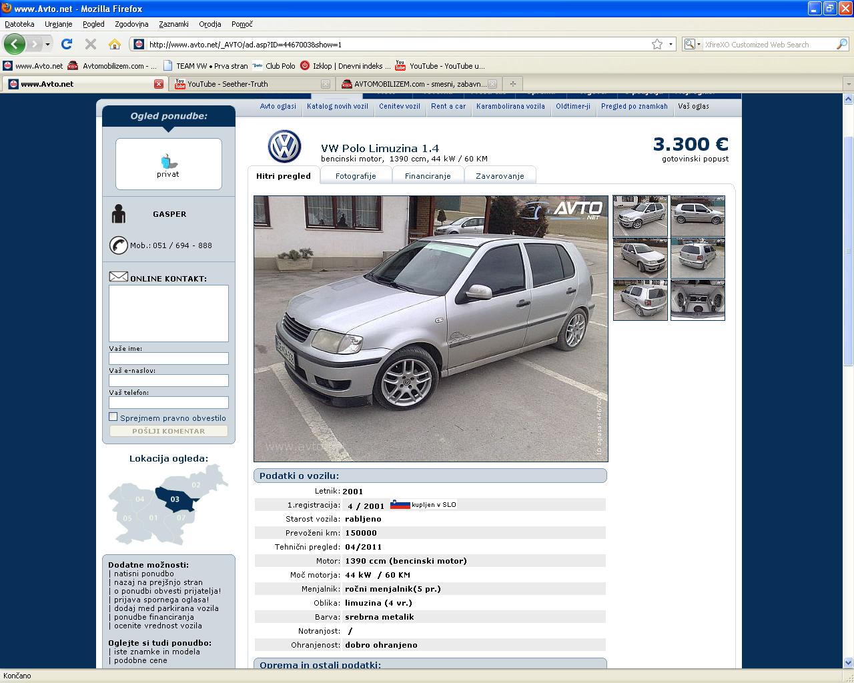Open the YouTube bookmark in bookmarks toolbar
This screenshot has width=854, height=683.
tap(440, 66)
